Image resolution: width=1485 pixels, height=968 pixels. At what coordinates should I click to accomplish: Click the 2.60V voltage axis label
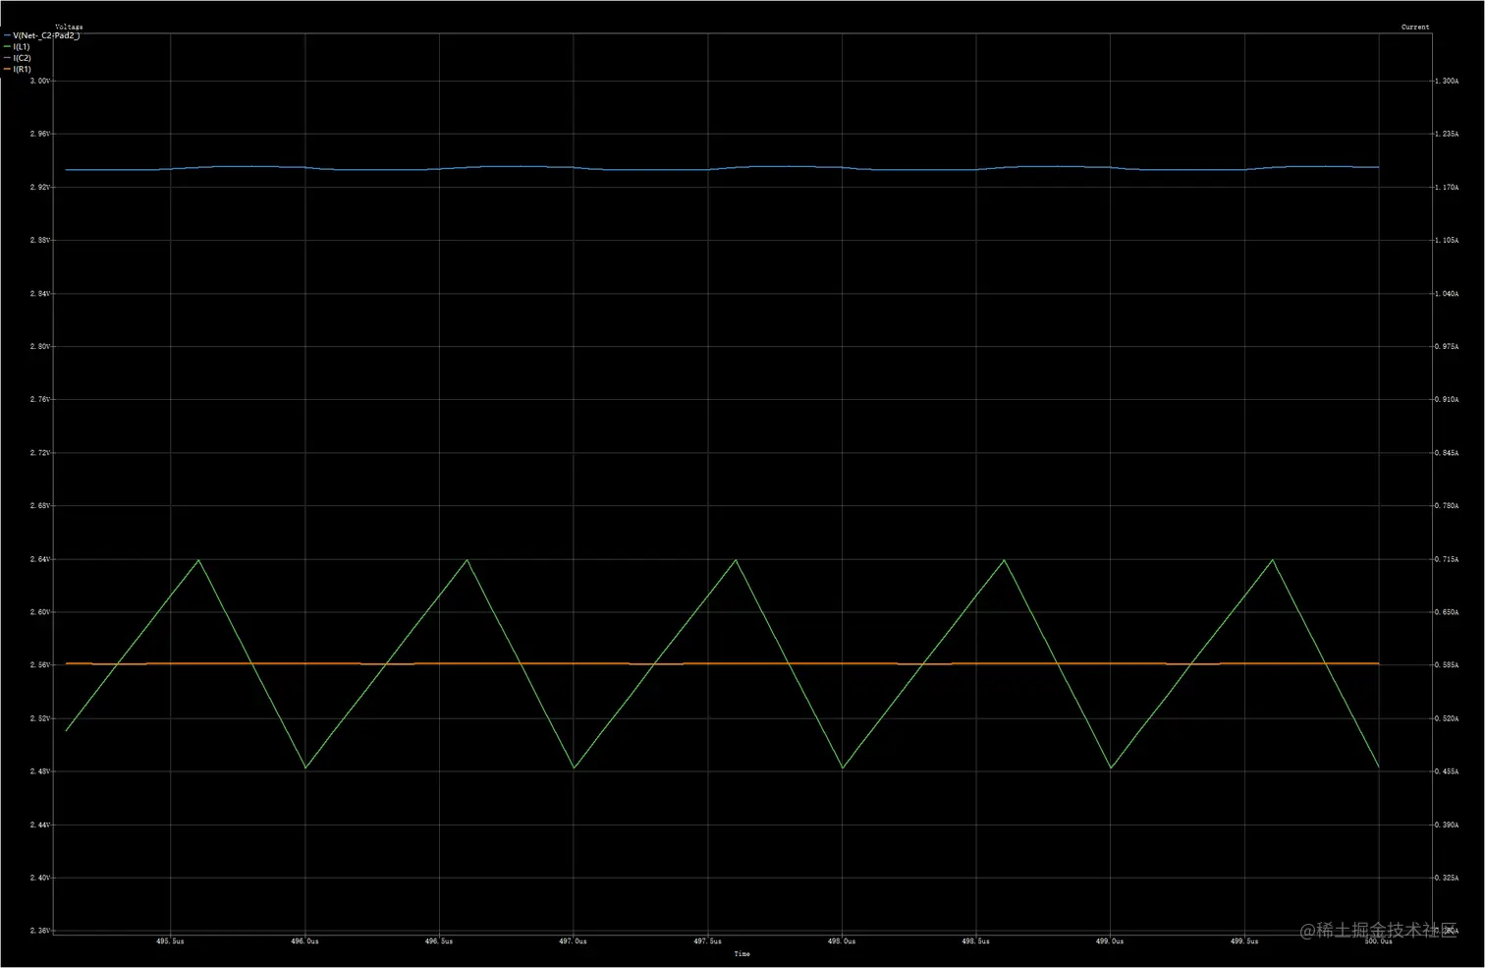click(39, 611)
